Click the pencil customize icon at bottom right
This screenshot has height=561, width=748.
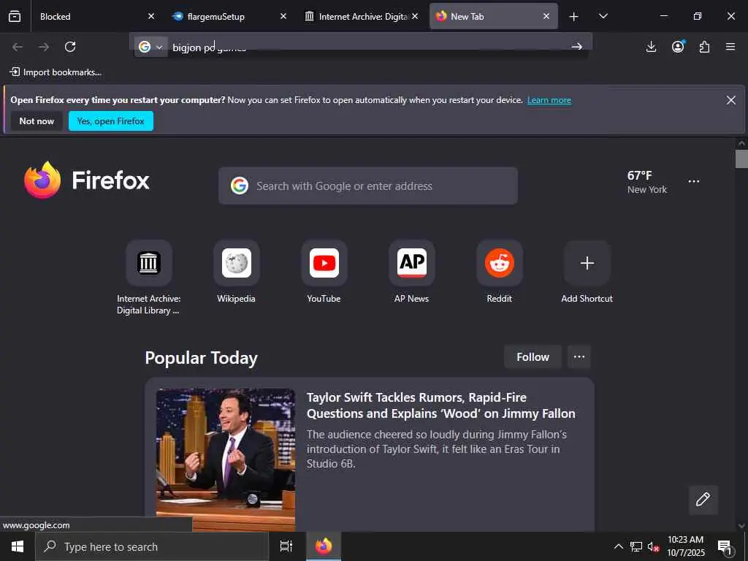coord(703,500)
